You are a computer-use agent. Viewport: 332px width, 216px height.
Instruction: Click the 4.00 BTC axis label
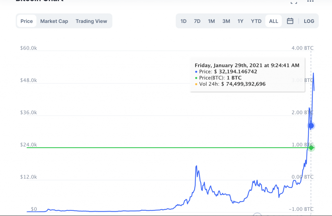(302, 48)
